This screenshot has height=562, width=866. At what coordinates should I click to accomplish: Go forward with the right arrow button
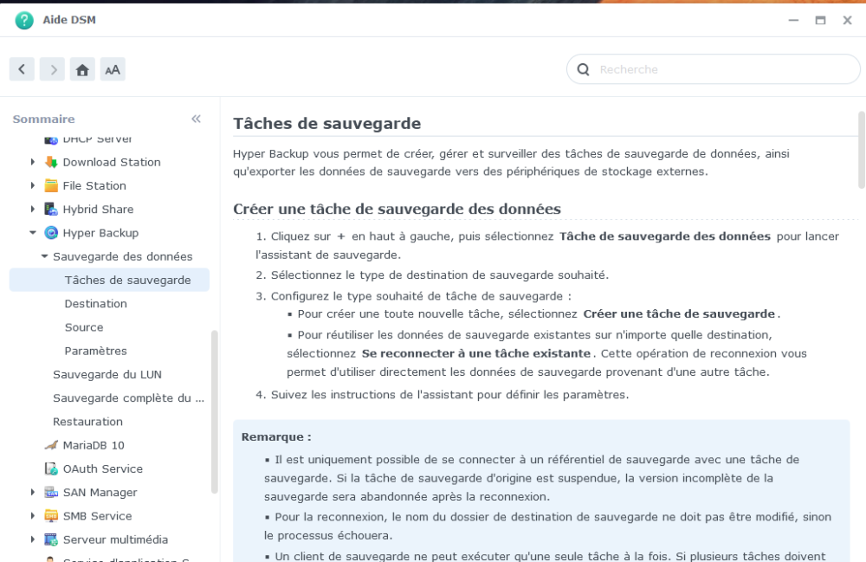point(53,69)
